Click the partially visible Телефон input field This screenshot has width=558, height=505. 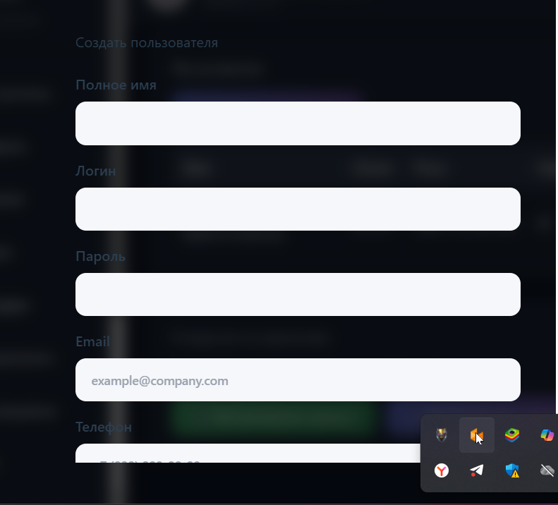(x=248, y=453)
